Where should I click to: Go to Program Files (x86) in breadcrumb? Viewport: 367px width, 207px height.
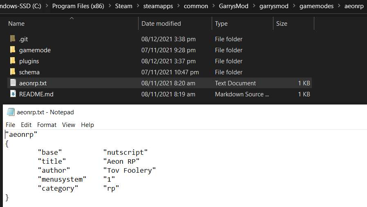pos(78,6)
